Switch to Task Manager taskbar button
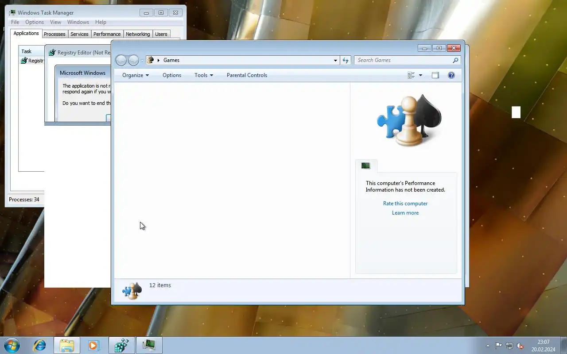Screen dimensions: 567x354 [x=149, y=345]
